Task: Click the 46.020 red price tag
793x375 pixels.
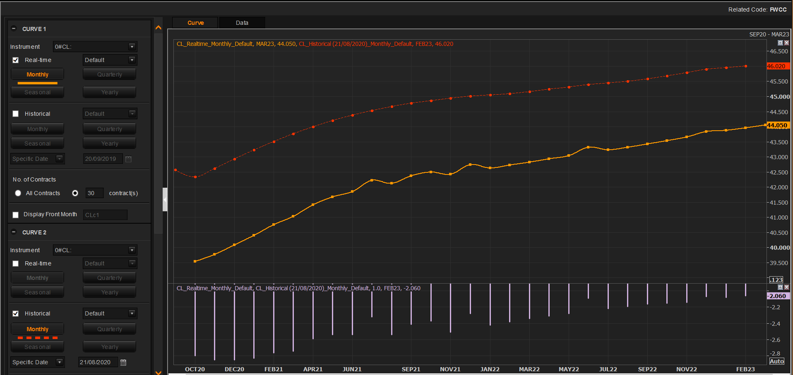Action: [x=779, y=66]
